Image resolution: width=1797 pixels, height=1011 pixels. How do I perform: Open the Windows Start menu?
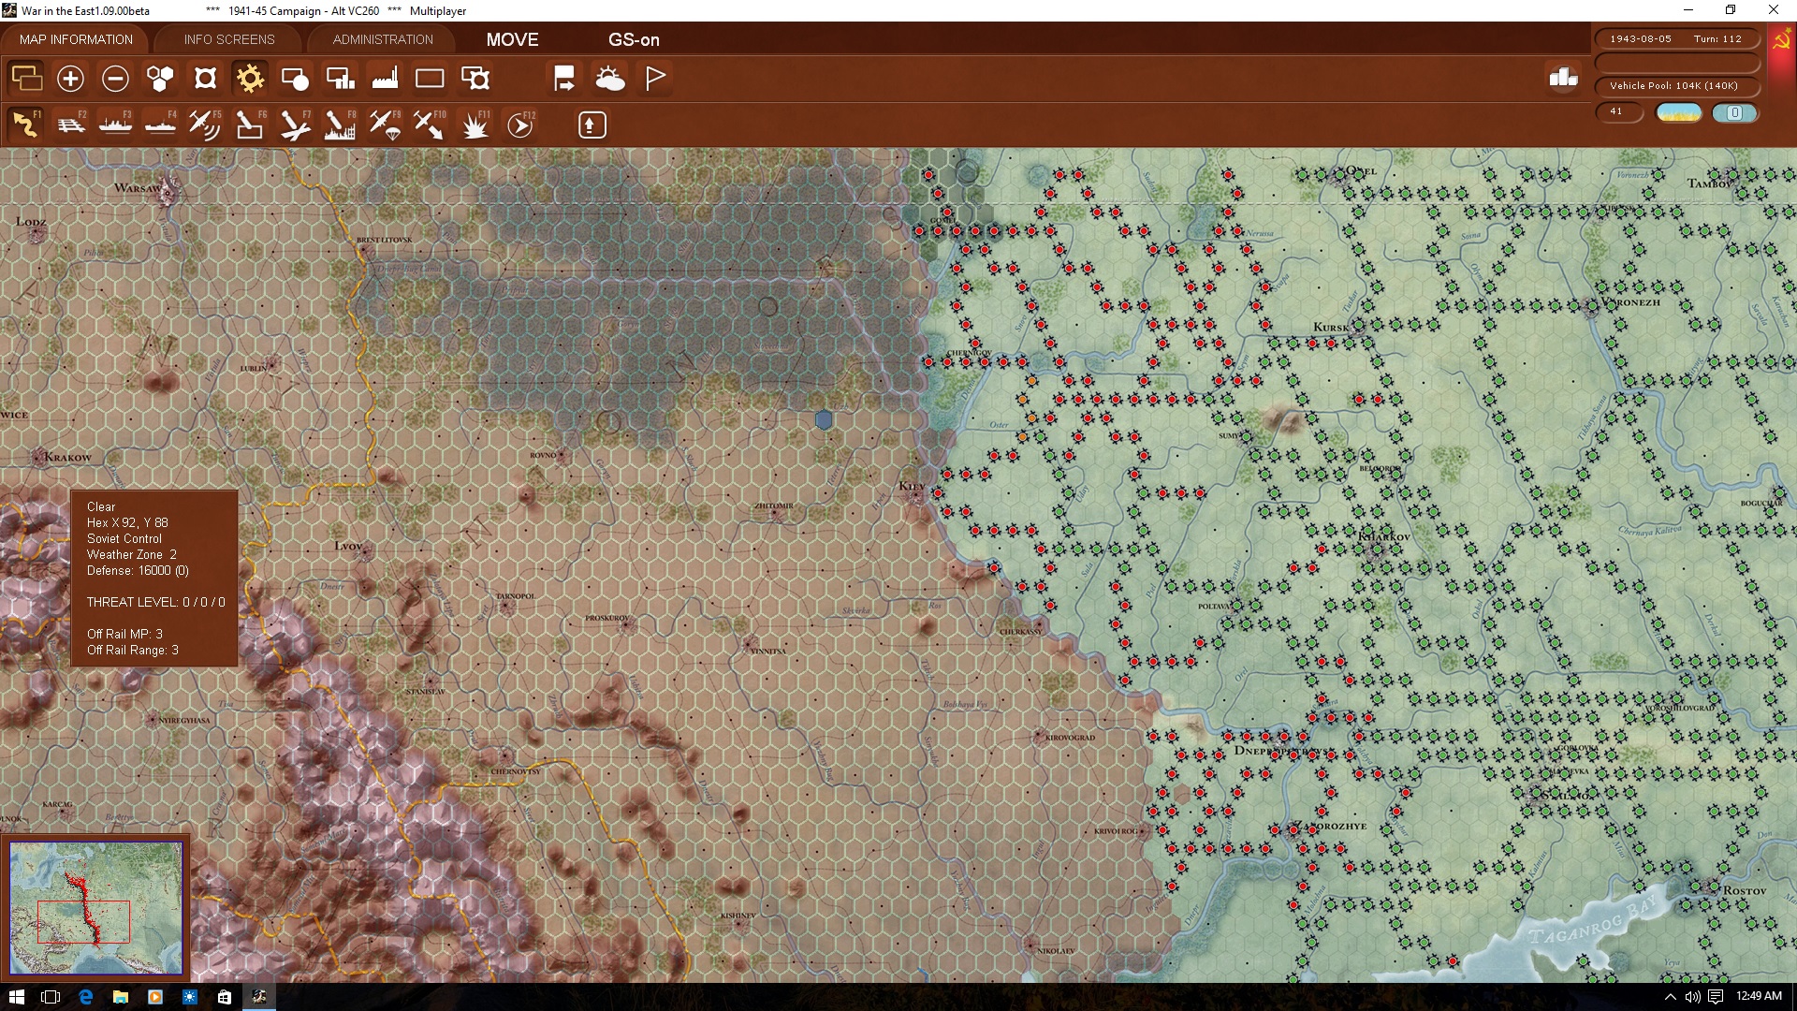pos(16,997)
